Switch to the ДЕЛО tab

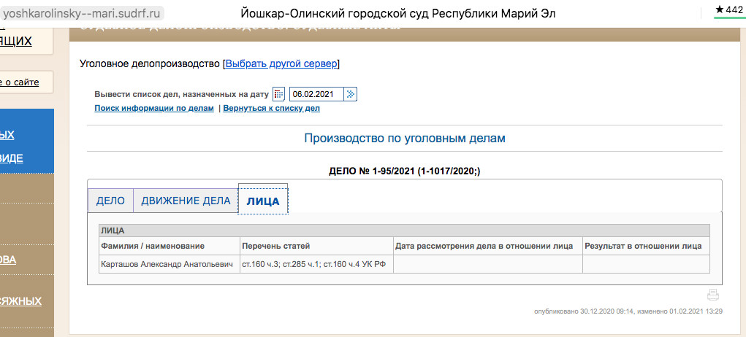tap(110, 201)
